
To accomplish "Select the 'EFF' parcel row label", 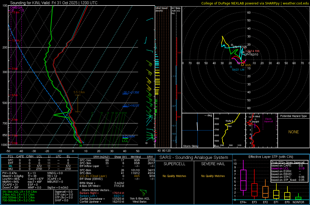I will click(11, 163).
